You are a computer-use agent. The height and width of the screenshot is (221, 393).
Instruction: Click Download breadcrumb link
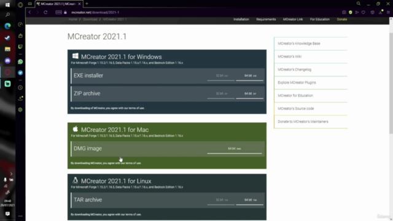click(x=90, y=19)
